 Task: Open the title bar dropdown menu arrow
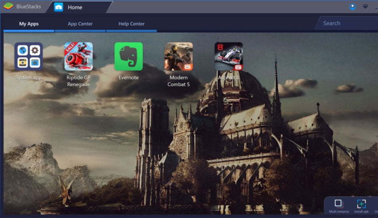(x=365, y=6)
